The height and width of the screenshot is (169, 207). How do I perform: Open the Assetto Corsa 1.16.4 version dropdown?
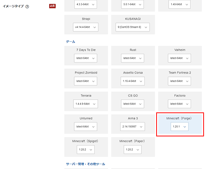point(132,81)
